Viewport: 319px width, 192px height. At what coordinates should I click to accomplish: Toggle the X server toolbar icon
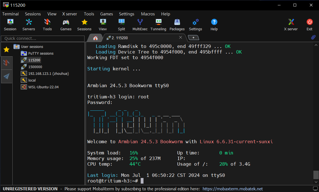click(291, 25)
